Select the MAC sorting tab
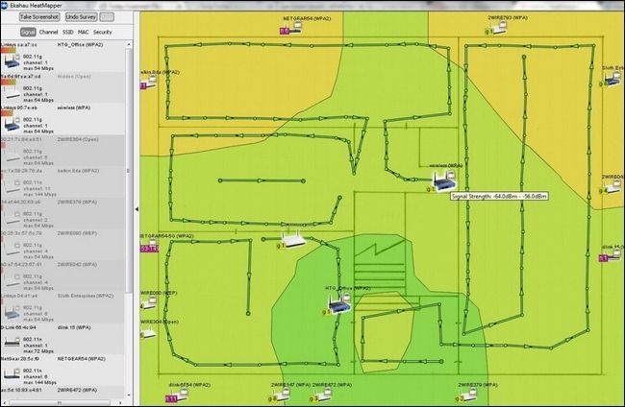The height and width of the screenshot is (407, 625). pyautogui.click(x=84, y=32)
